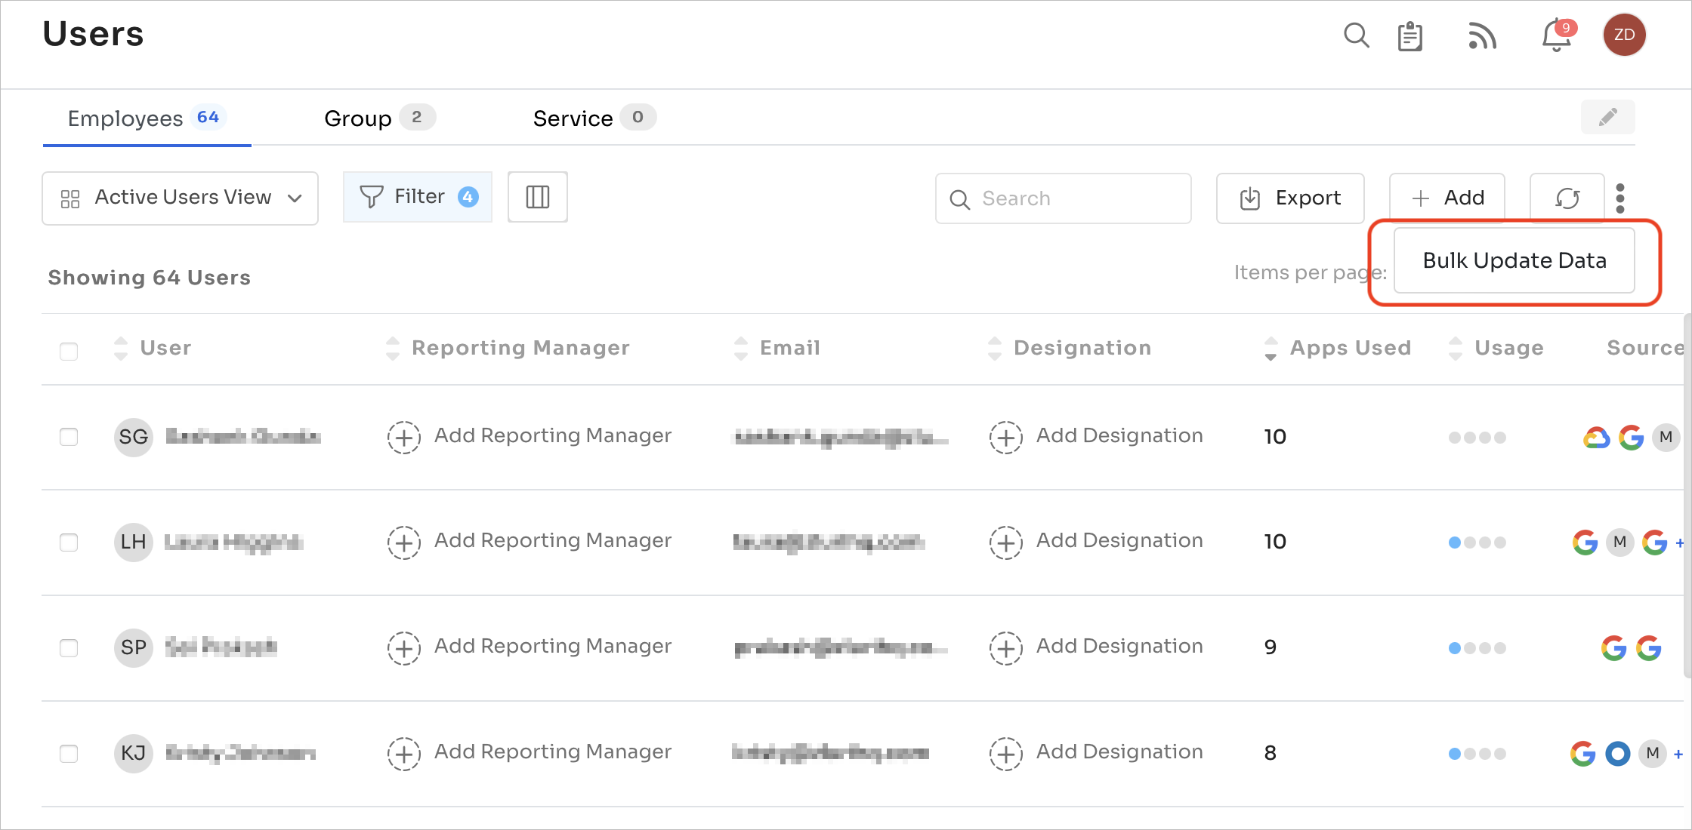Select the checkbox for user KJ
1692x830 pixels.
69,753
